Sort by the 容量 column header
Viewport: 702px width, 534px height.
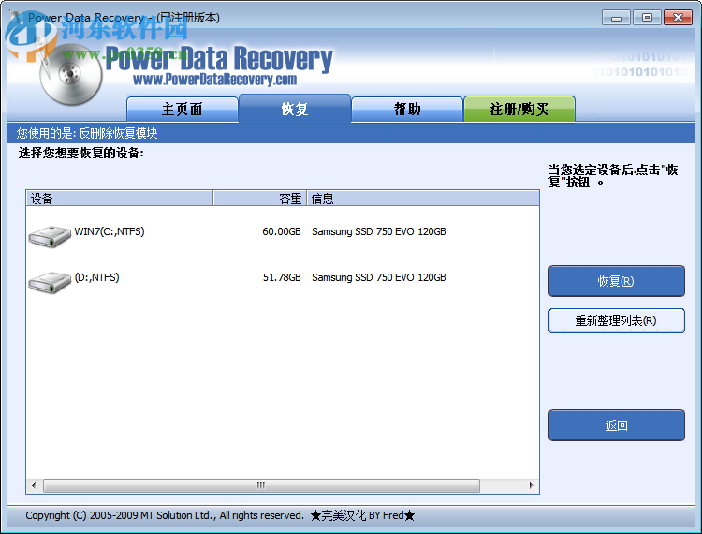click(259, 198)
